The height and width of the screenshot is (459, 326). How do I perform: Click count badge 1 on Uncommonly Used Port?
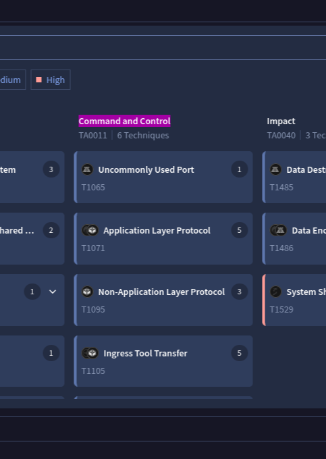click(240, 169)
